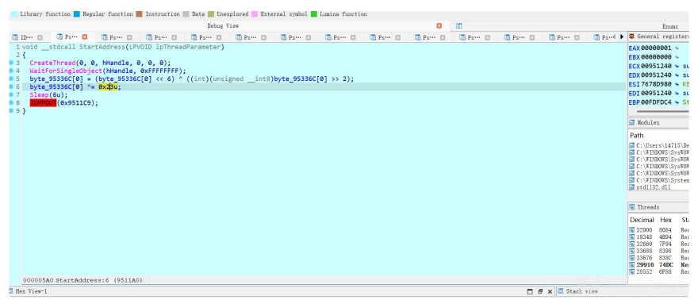Close the Hex View-1 panel
This screenshot has width=698, height=300.
pos(550,291)
